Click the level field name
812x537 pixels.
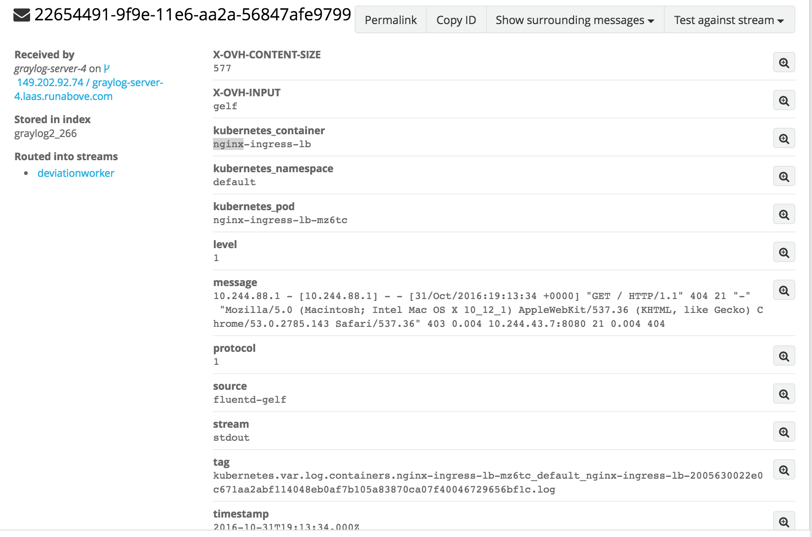click(225, 244)
